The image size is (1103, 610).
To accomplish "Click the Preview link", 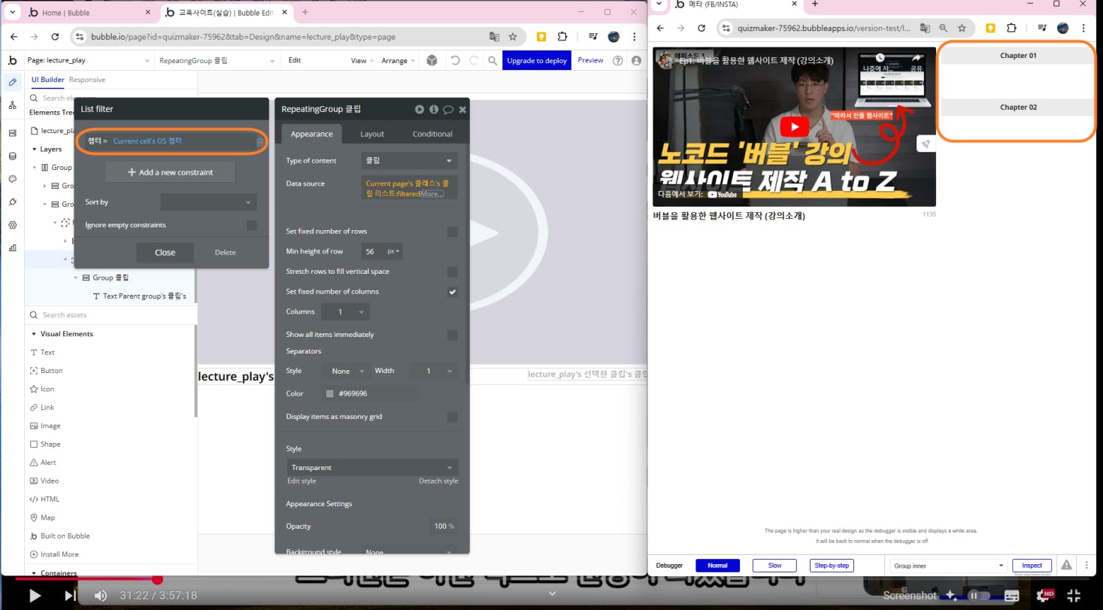I will [590, 60].
